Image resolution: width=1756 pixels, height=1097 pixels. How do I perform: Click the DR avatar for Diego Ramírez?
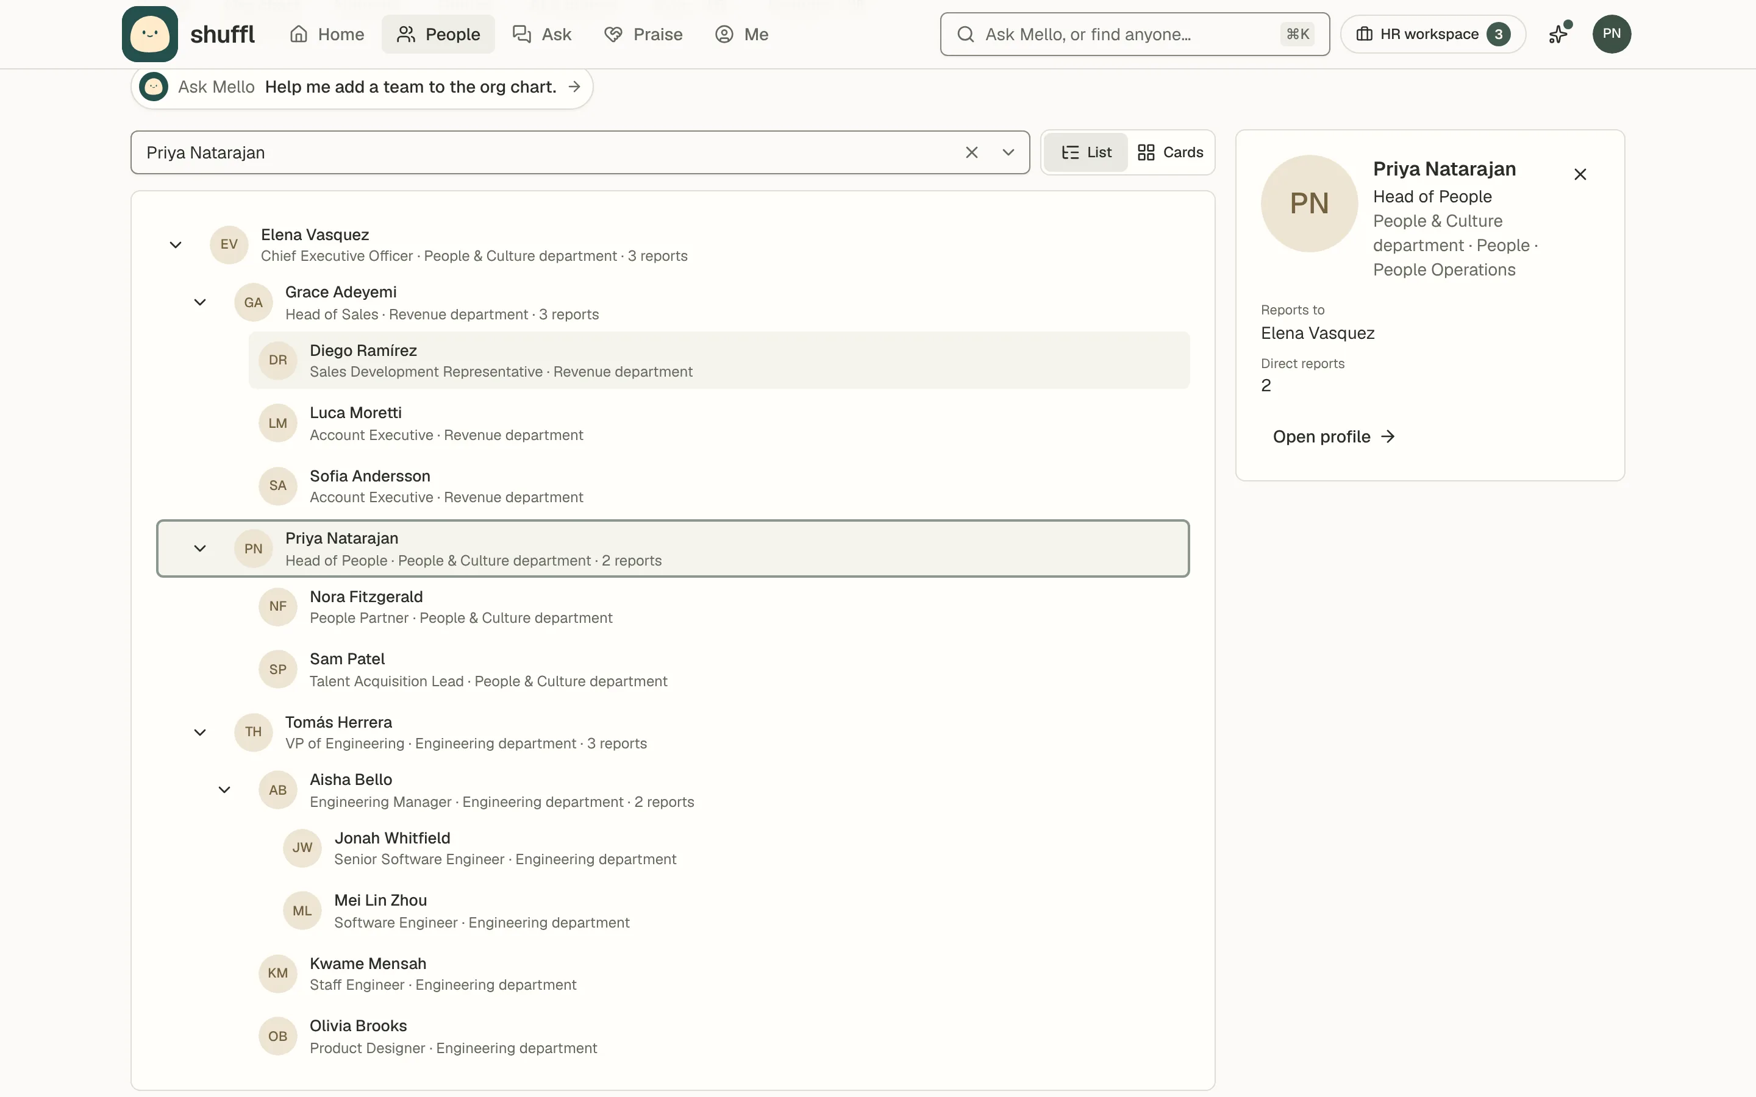(x=278, y=361)
